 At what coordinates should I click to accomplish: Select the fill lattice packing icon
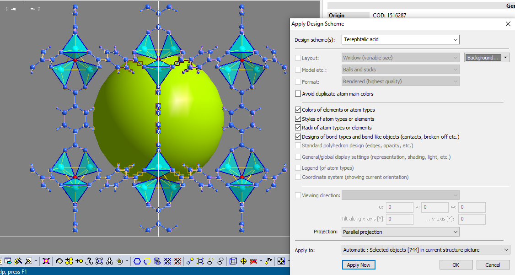pyautogui.click(x=69, y=261)
